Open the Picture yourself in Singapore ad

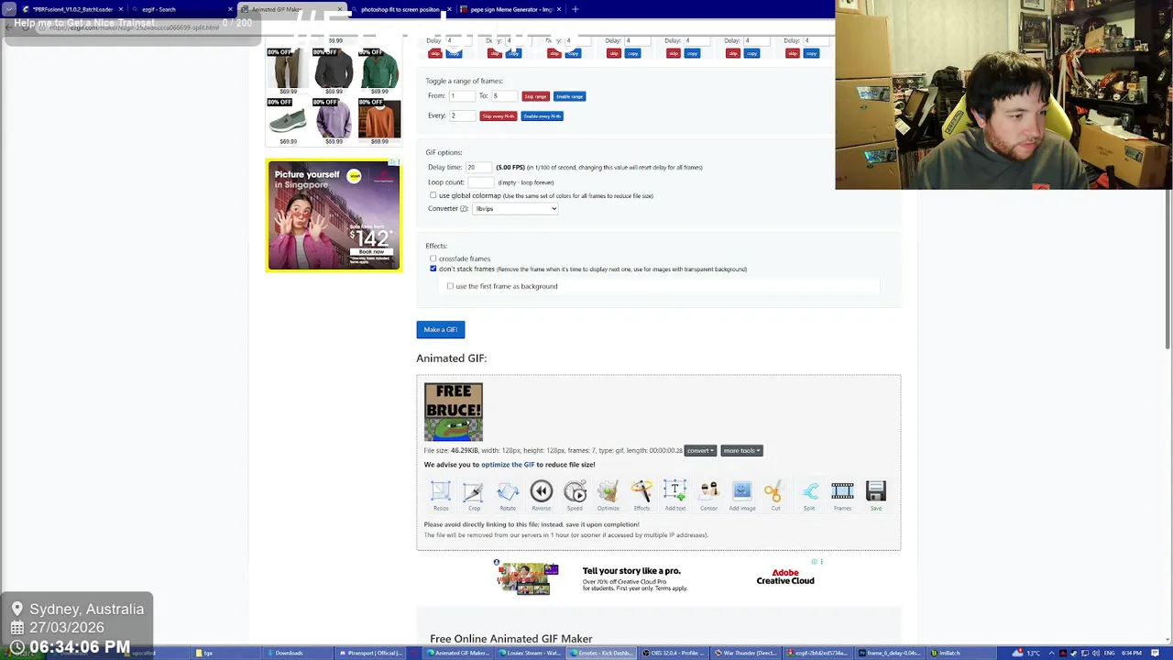334,215
